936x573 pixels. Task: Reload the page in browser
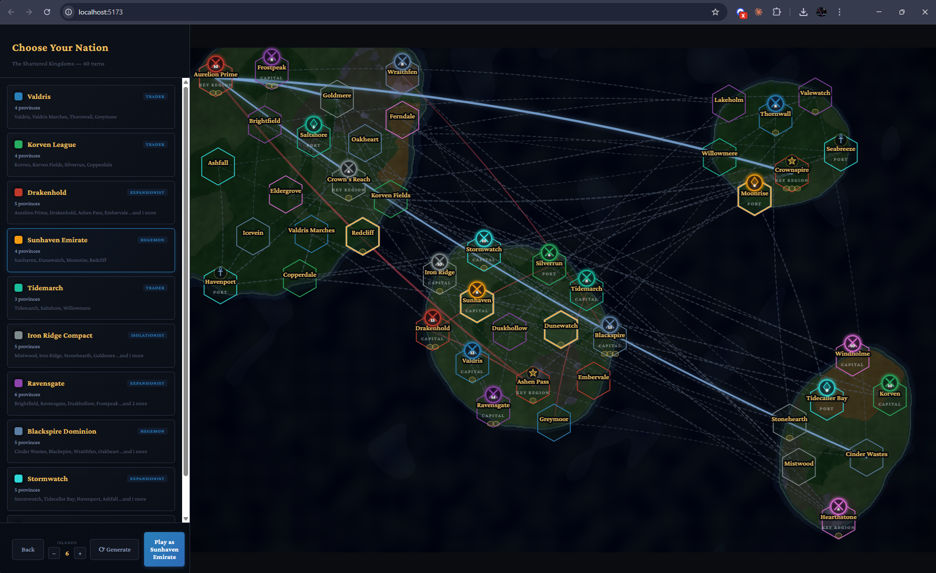point(47,12)
